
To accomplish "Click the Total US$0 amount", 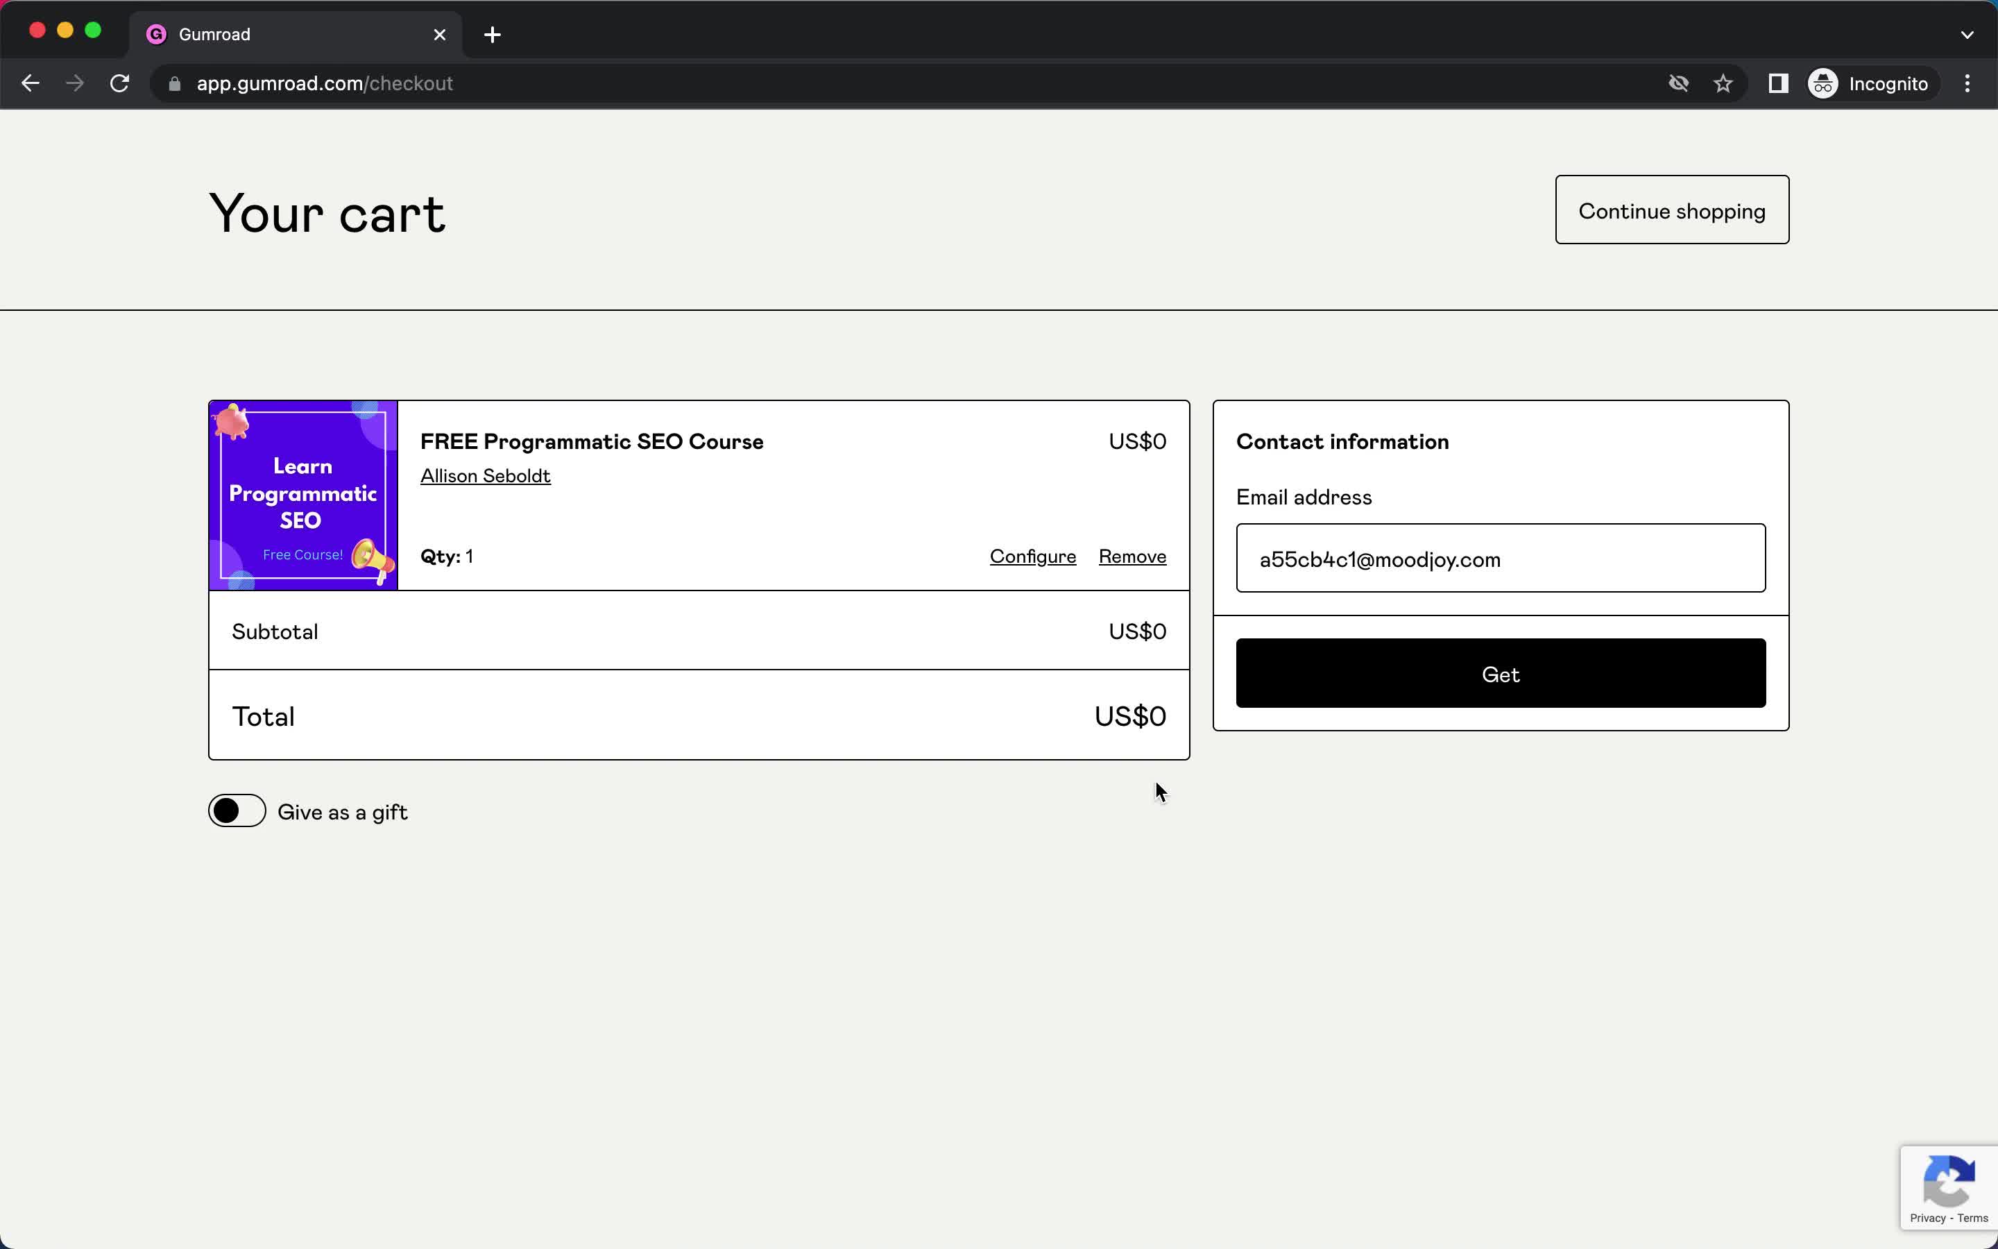I will pos(1130,716).
